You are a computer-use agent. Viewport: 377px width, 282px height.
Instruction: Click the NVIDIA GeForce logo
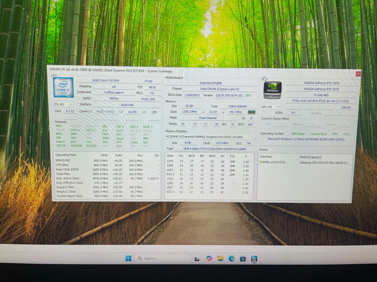(272, 90)
